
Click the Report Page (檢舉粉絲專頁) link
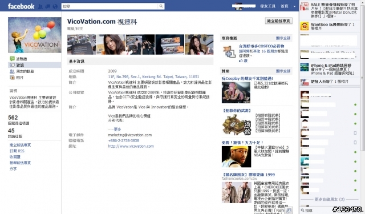pyautogui.click(x=20, y=163)
